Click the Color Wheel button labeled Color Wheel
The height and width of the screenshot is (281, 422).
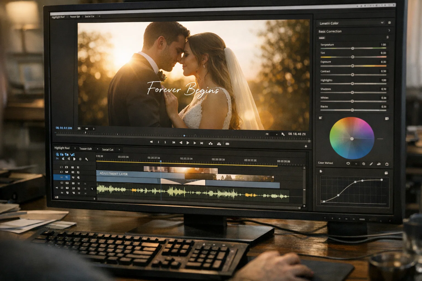point(326,163)
